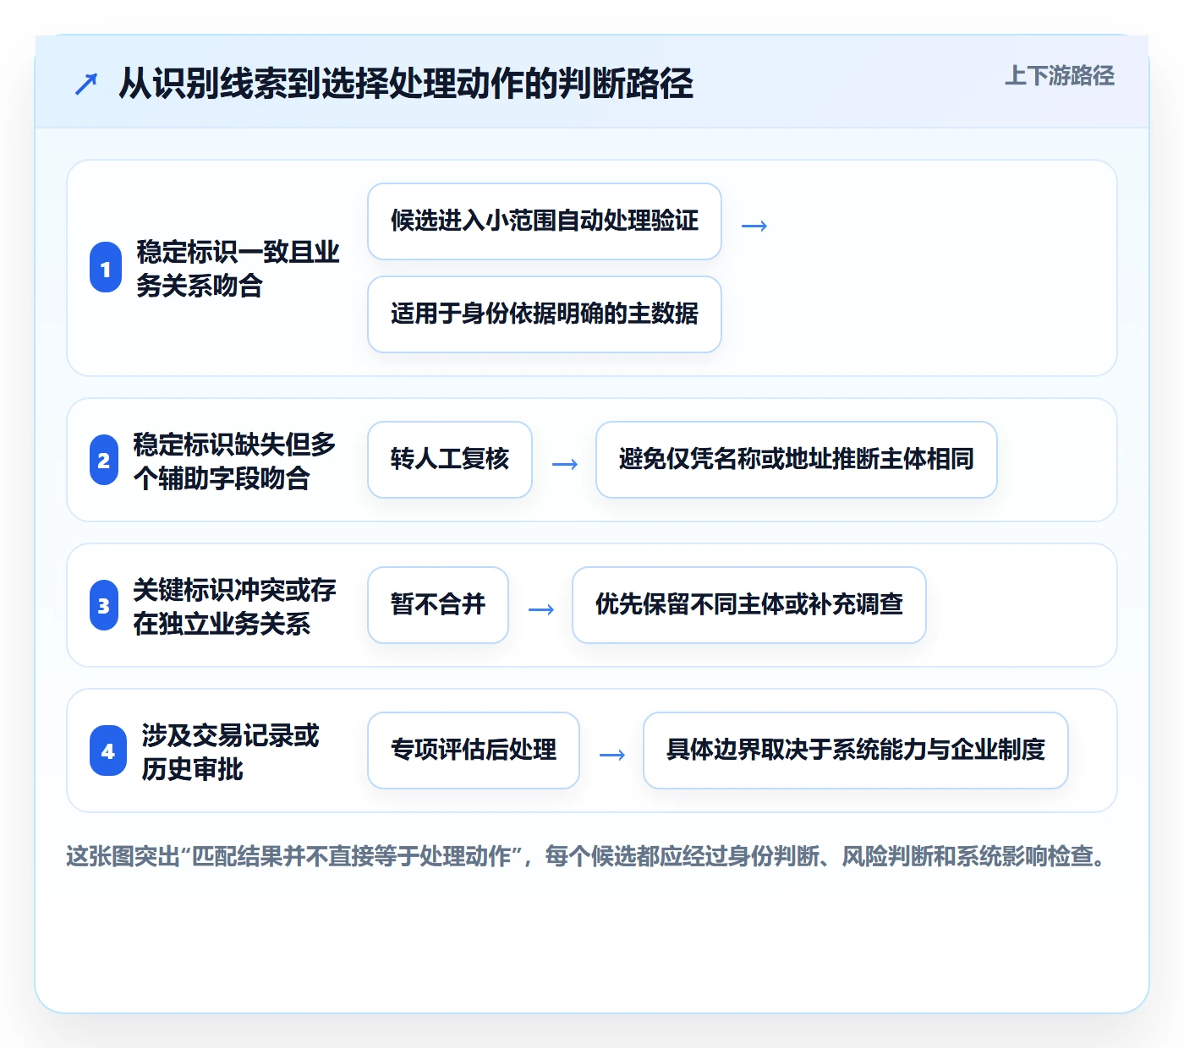
Task: Click the 适用于身份依据明确的主数据 box
Action: pos(545,314)
